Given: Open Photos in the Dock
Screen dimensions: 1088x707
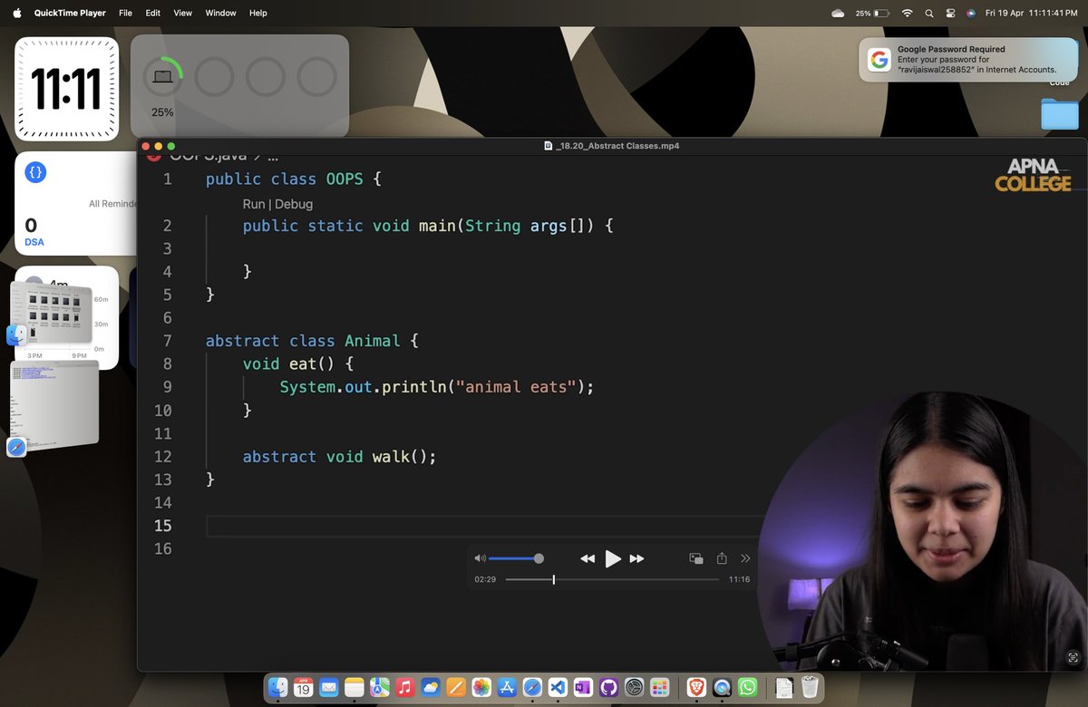Looking at the screenshot, I should (481, 687).
